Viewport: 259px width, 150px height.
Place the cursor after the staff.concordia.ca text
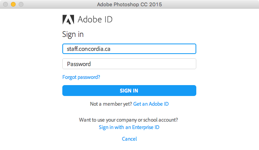tap(111, 49)
